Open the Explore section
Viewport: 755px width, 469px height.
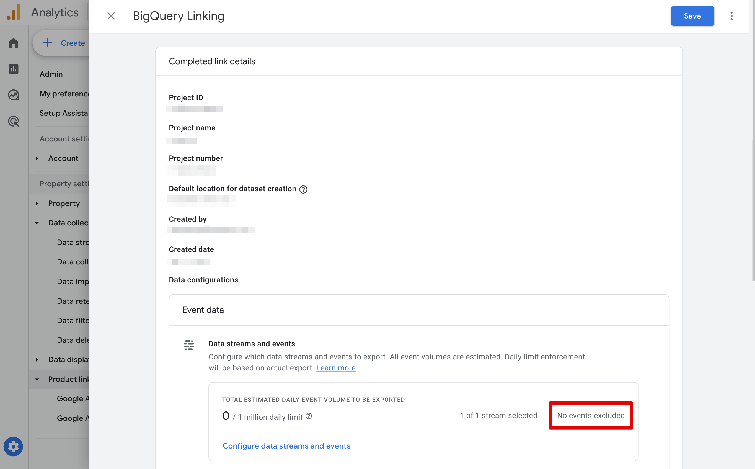(x=13, y=95)
